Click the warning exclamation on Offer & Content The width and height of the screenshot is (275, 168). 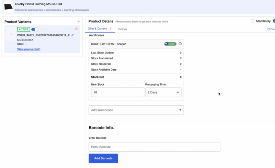110,29
